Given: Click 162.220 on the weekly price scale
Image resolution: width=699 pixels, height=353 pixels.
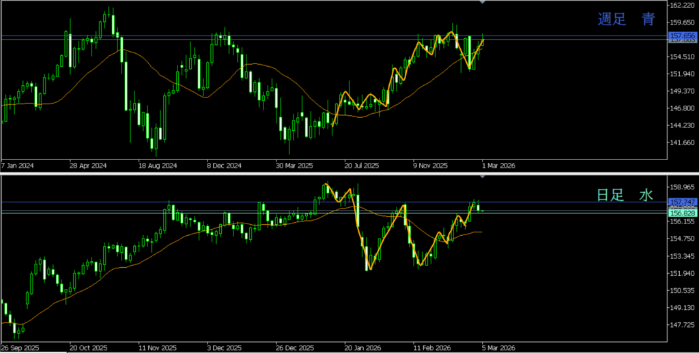Looking at the screenshot, I should point(683,5).
